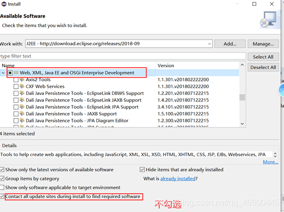
Task: Open the Work with site dropdown
Action: [x=209, y=44]
